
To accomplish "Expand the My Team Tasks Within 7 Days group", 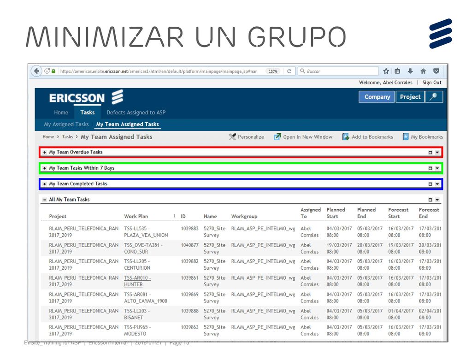I will point(45,168).
